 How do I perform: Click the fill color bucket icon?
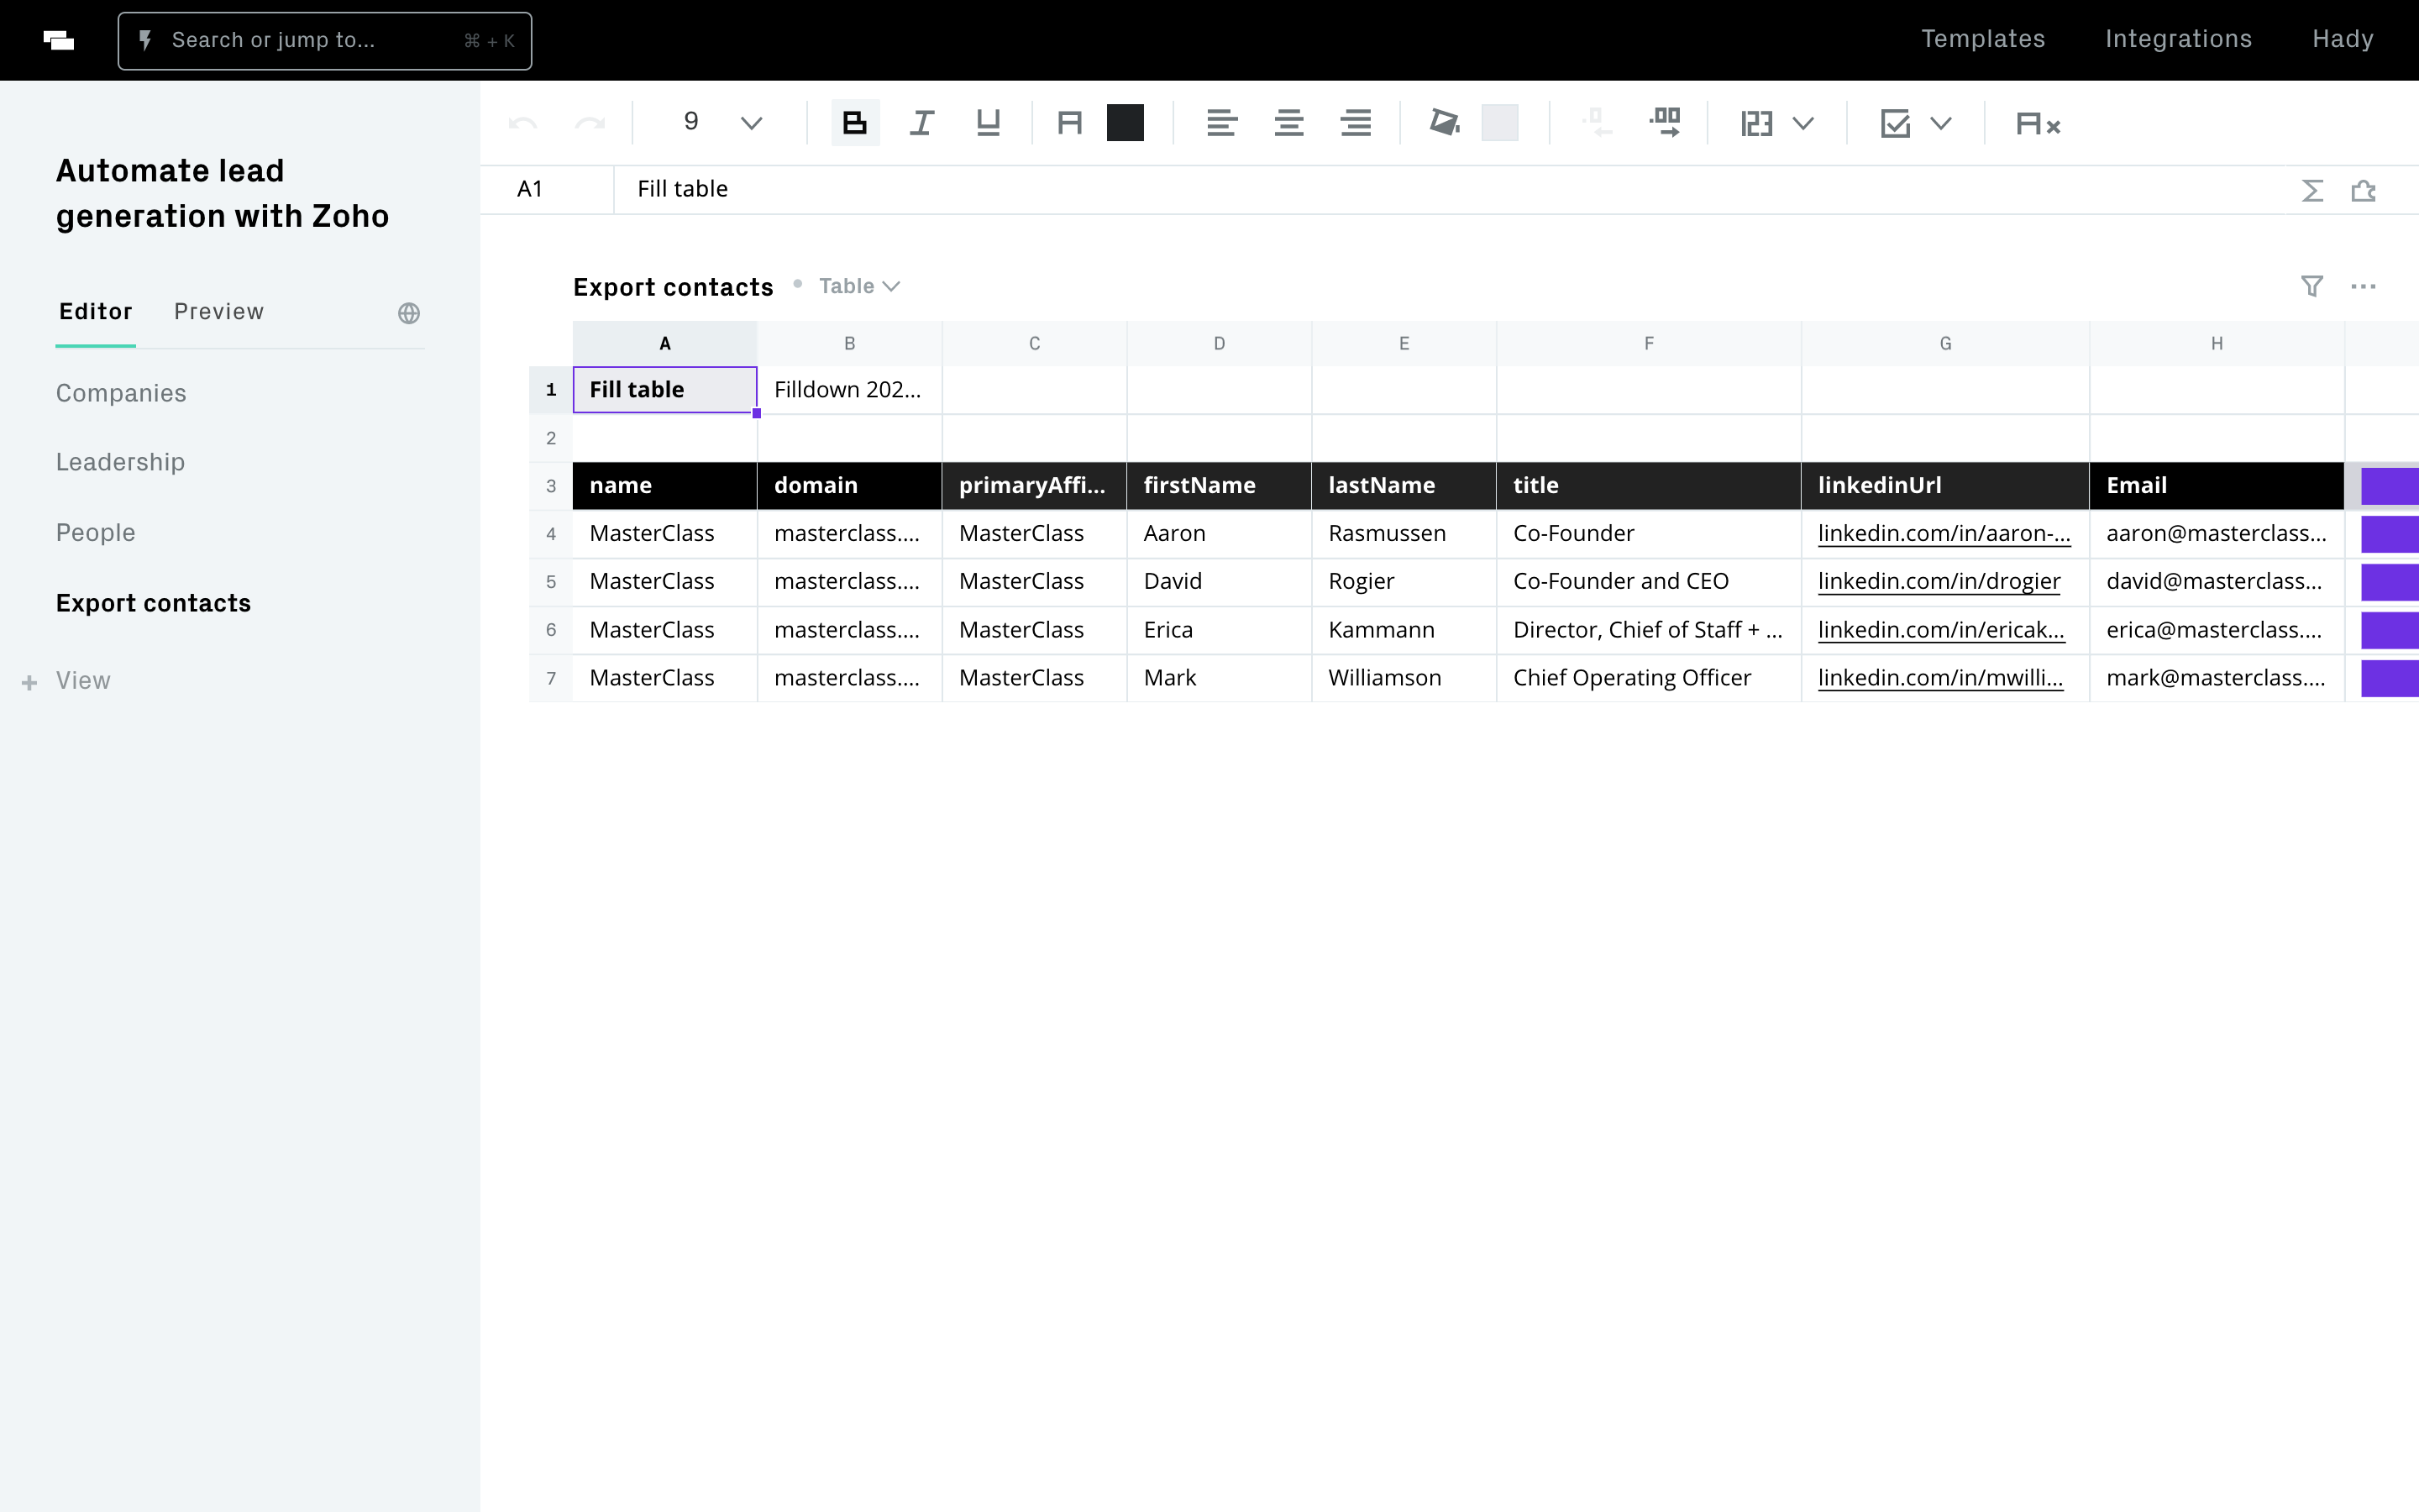(1445, 123)
